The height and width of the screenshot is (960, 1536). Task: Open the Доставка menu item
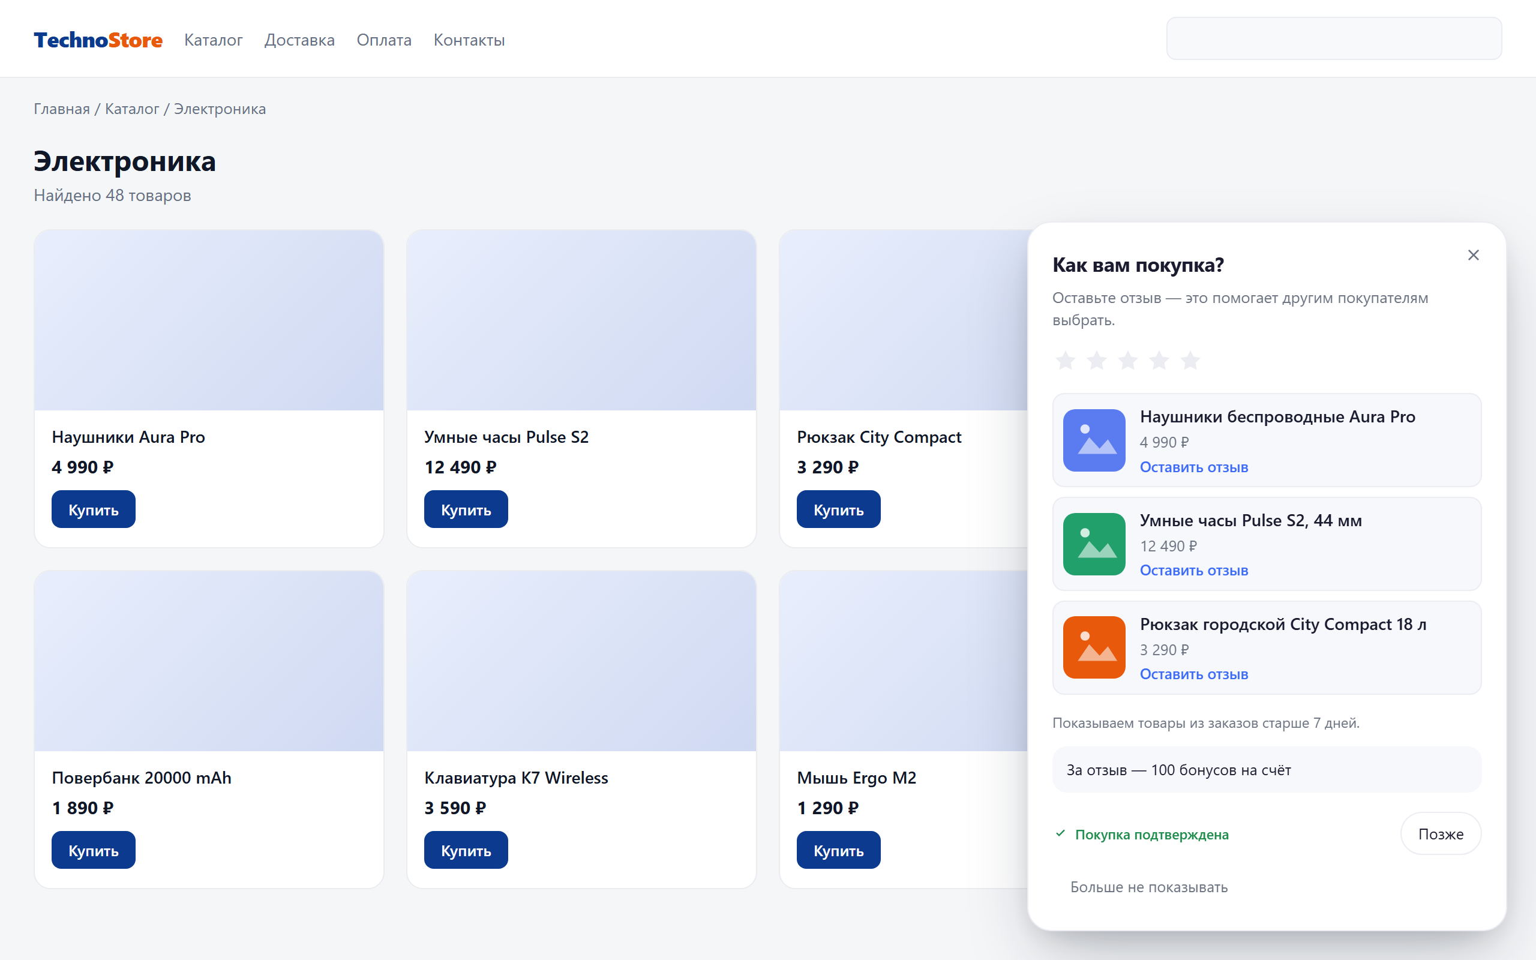(299, 40)
